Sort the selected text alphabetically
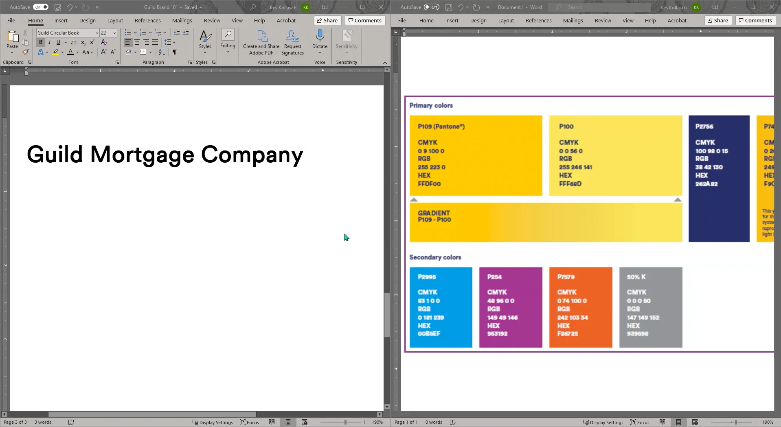 [x=161, y=52]
